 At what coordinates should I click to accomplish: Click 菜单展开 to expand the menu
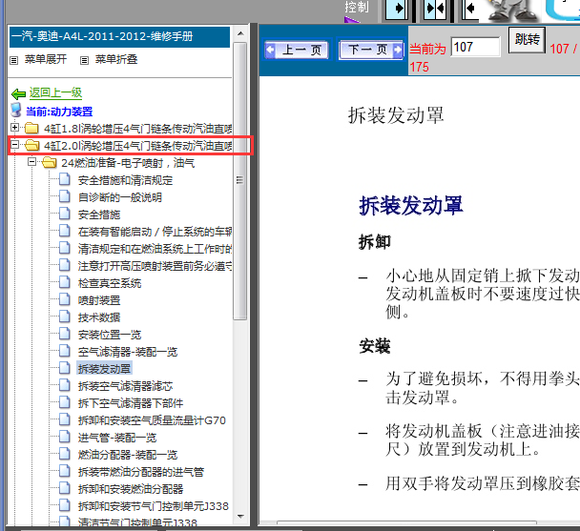(x=46, y=59)
